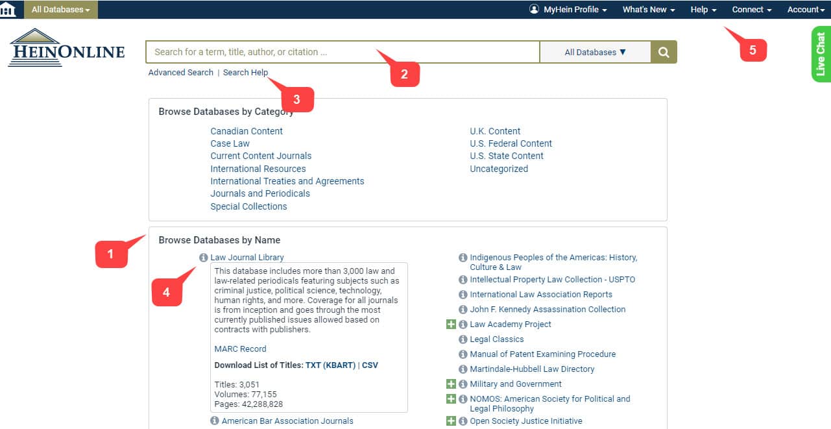Click the green plus icon beside Law Academy Project

[x=451, y=324]
